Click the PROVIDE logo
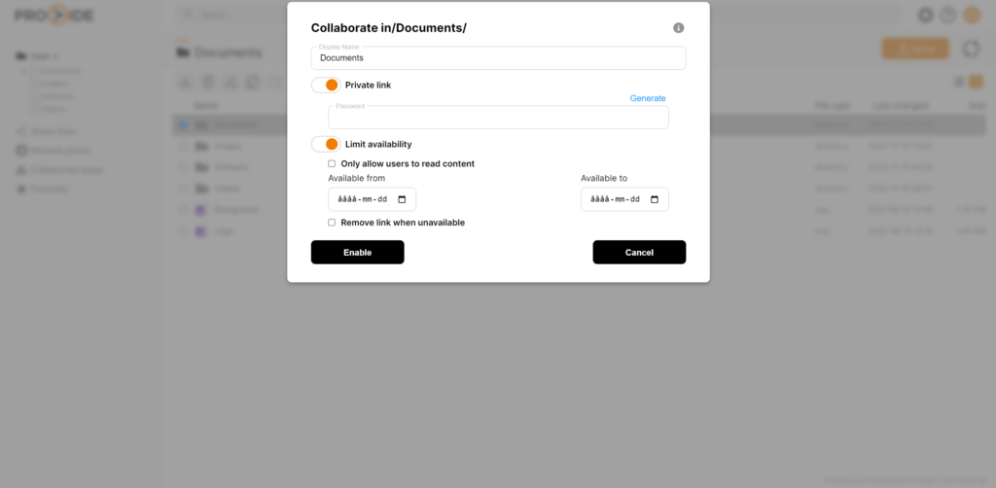This screenshot has width=996, height=488. (55, 16)
